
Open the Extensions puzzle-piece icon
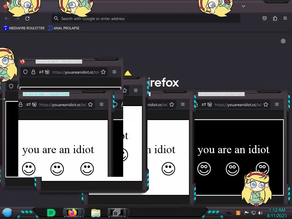pos(275,18)
